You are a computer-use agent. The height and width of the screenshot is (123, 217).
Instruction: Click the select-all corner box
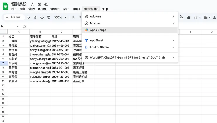click(4, 32)
